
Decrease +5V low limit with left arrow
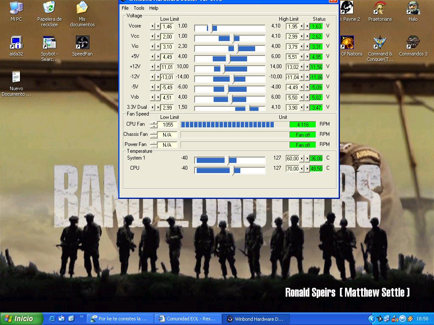153,57
